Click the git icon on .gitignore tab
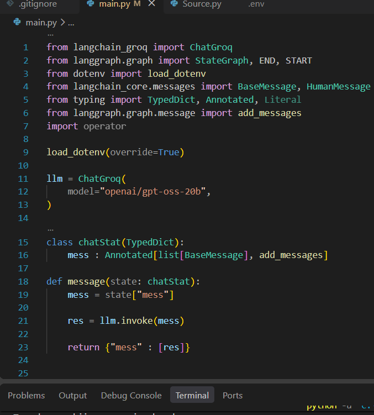The image size is (374, 415). 10,3
